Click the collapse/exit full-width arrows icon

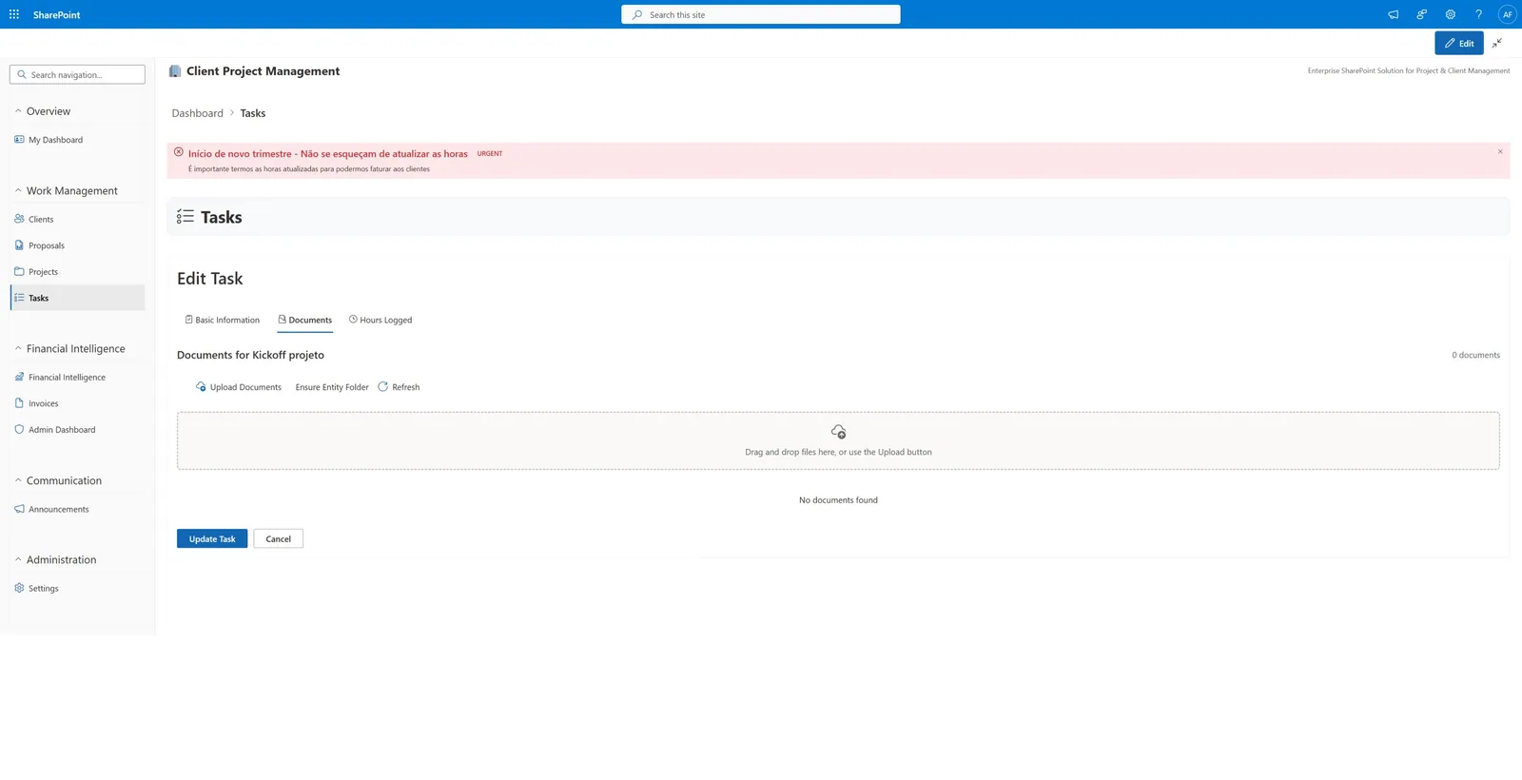[x=1497, y=43]
